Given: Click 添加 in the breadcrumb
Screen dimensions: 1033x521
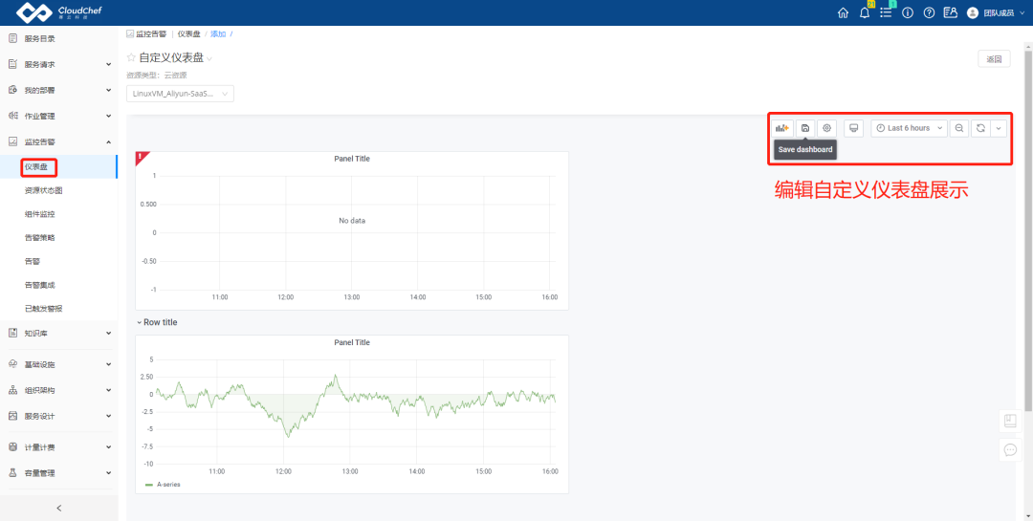Looking at the screenshot, I should [218, 33].
